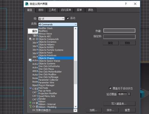Select Objects Dynamics category

(47, 42)
